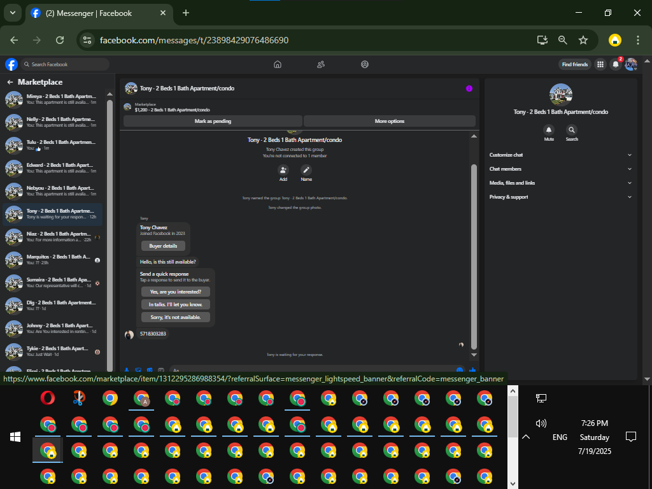Open the Niaz conversation in the list

click(x=53, y=237)
